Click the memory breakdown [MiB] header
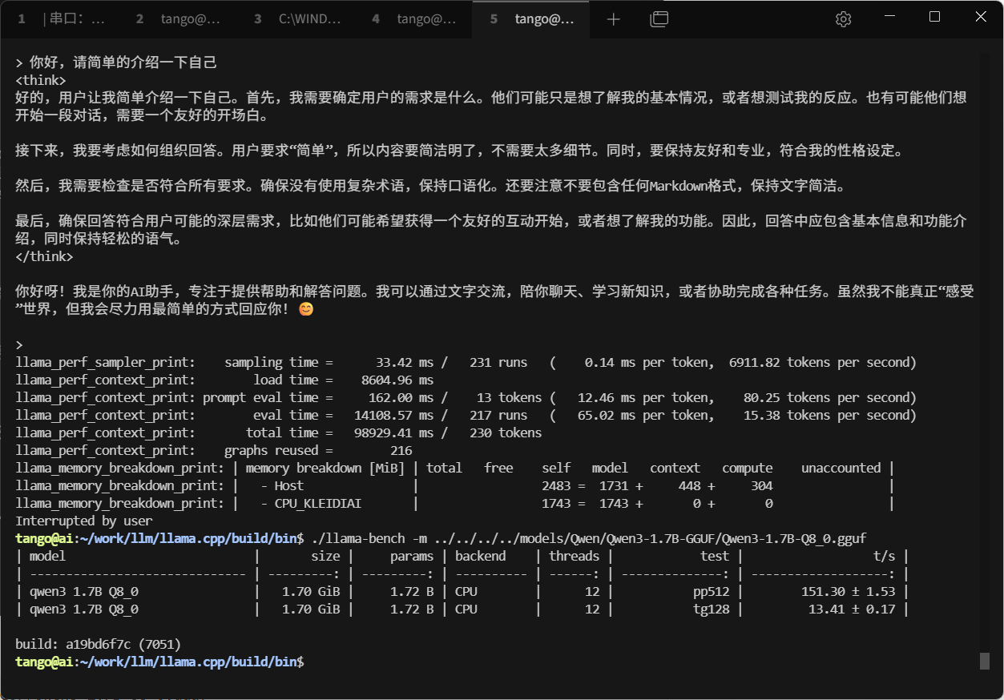This screenshot has height=700, width=1004. click(325, 468)
